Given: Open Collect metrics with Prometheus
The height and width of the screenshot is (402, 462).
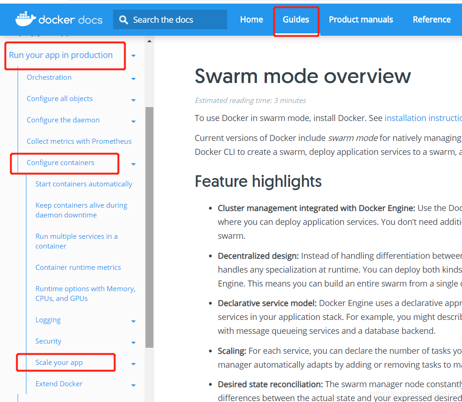Looking at the screenshot, I should click(79, 141).
